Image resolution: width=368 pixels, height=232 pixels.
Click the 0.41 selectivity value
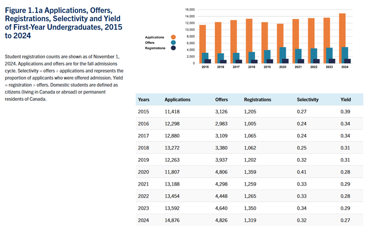[x=301, y=172]
